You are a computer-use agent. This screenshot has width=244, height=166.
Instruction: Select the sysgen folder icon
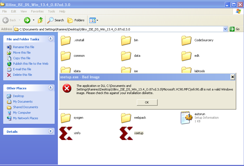coord(66,118)
